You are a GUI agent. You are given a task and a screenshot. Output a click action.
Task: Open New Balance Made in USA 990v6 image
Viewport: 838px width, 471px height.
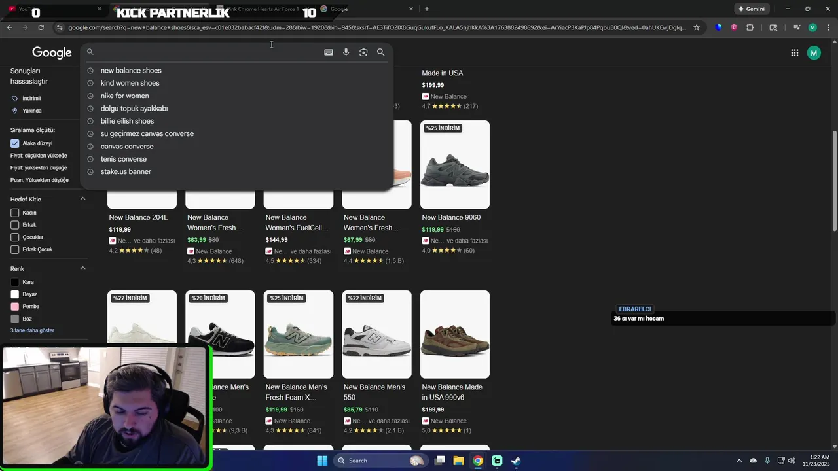[455, 334]
